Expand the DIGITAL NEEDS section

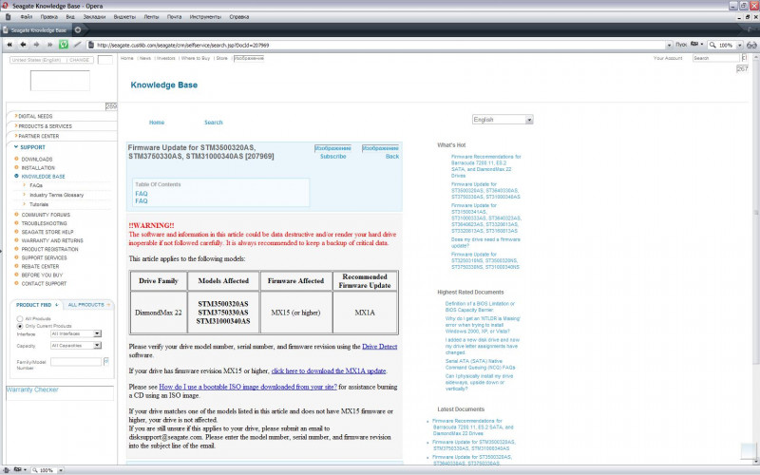[33, 116]
